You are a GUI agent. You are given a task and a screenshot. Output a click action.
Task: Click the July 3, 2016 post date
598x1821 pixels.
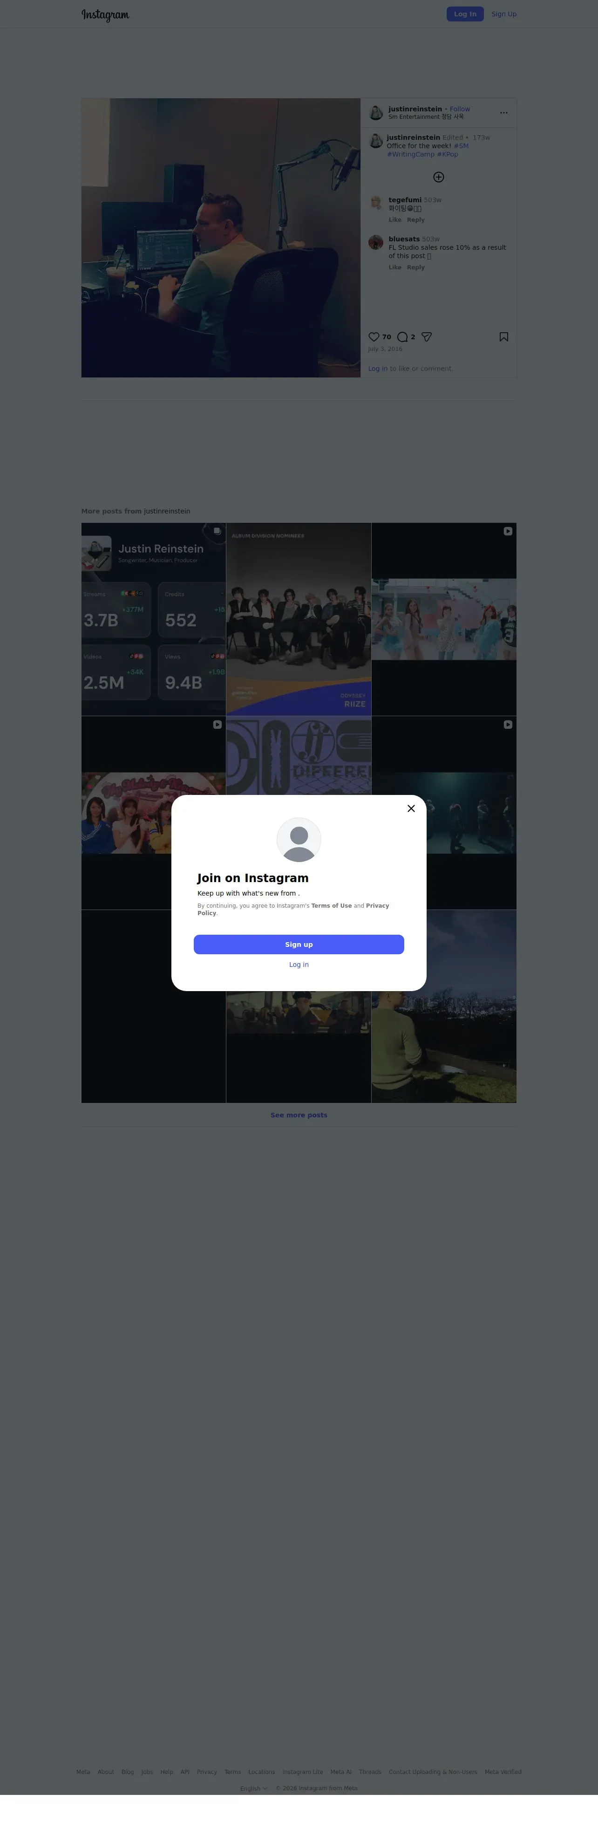click(x=385, y=349)
